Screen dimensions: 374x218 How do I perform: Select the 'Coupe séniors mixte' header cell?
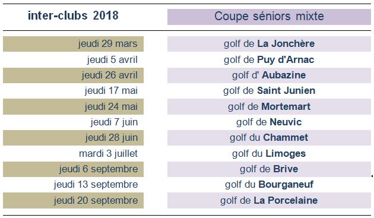(269, 17)
